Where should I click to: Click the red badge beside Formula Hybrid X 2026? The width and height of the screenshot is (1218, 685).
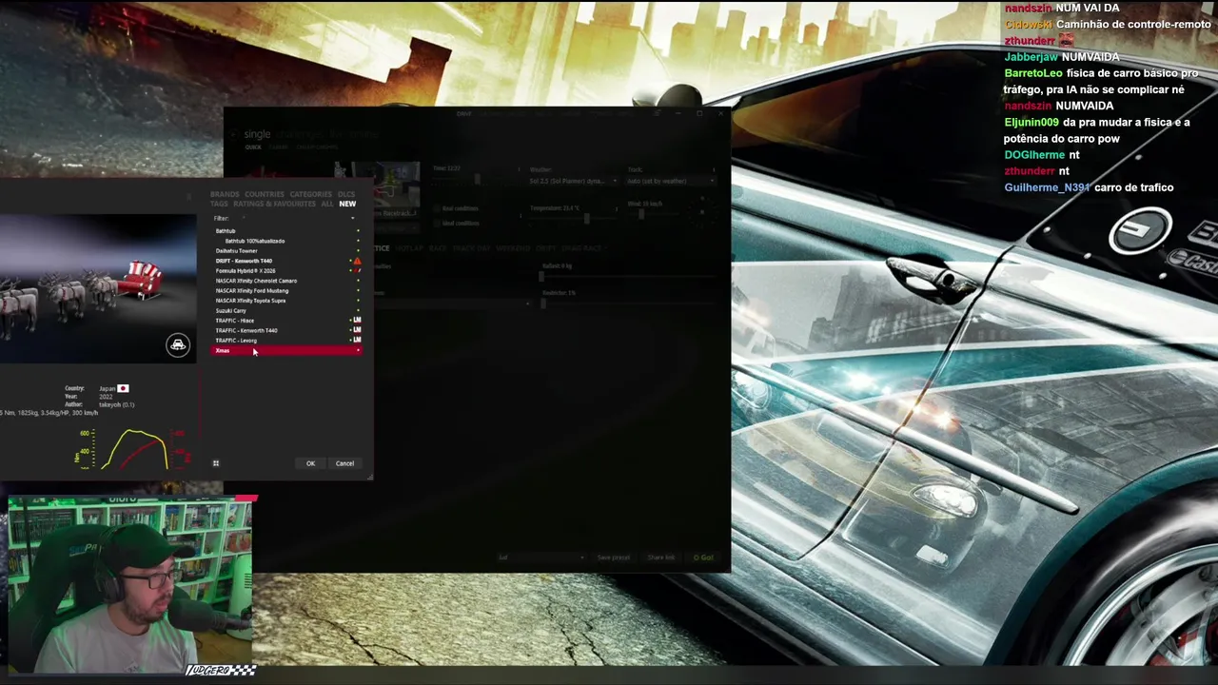pyautogui.click(x=357, y=270)
